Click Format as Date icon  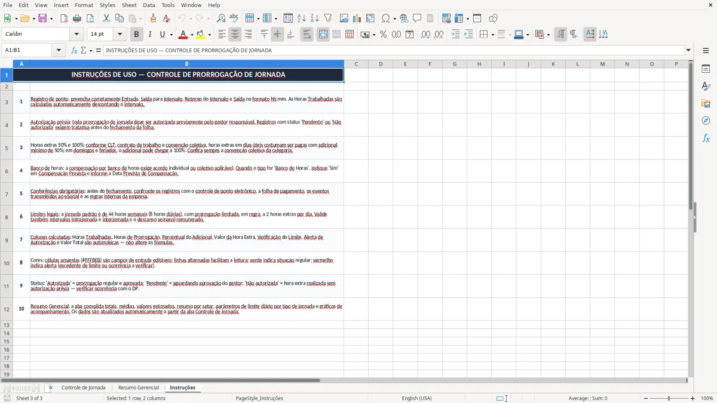[409, 35]
